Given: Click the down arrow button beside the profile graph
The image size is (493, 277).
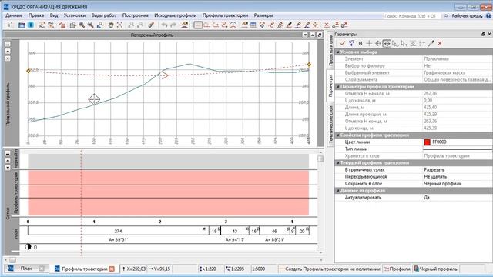Looking at the screenshot, I should point(8,58).
